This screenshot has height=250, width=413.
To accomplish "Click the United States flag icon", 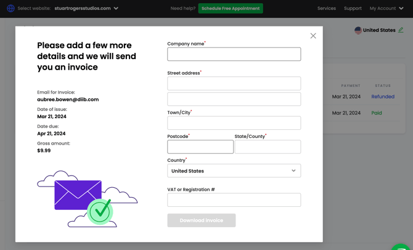I will coord(358,30).
